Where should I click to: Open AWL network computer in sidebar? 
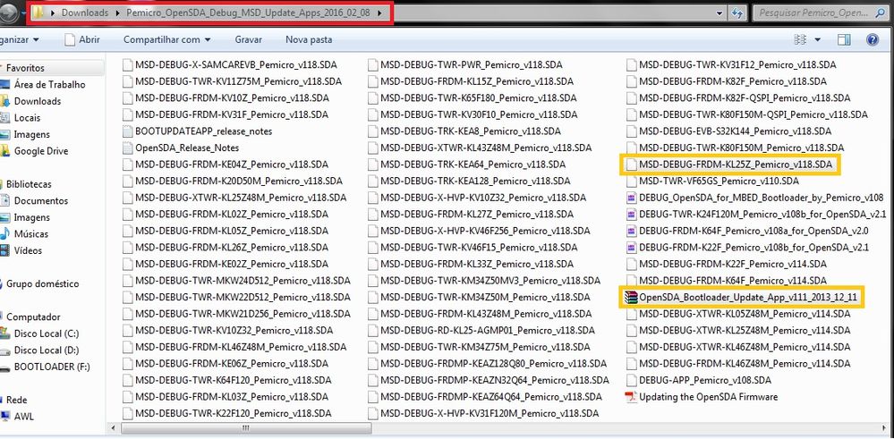pos(23,417)
